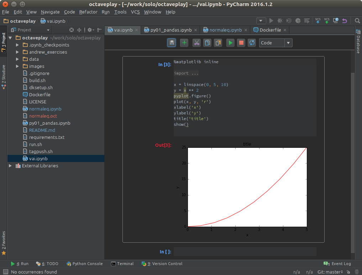
Task: Save the notebook with the floppy disk icon
Action: pos(172,43)
